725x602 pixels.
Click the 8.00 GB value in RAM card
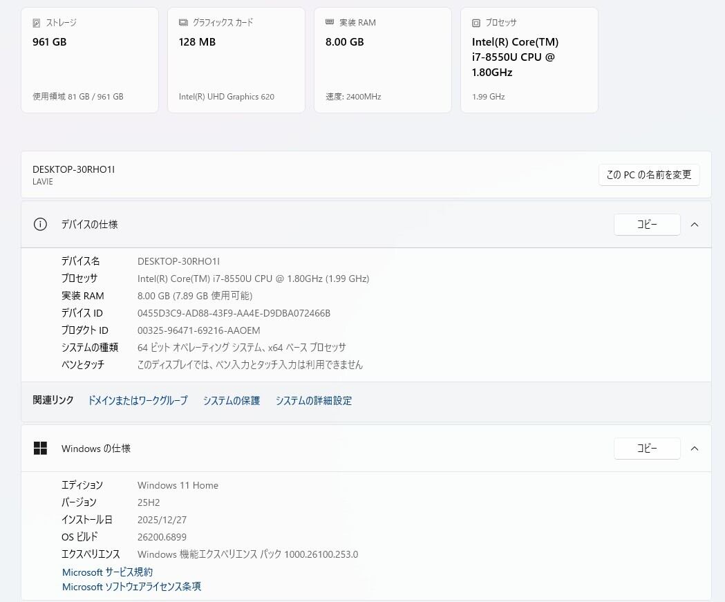click(x=344, y=42)
